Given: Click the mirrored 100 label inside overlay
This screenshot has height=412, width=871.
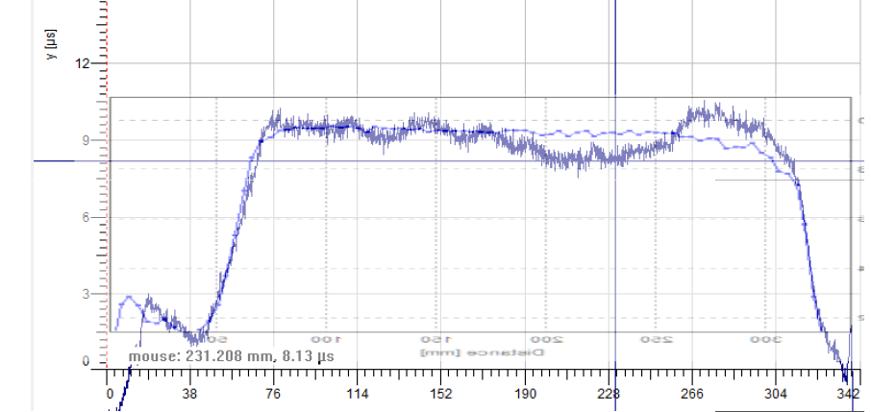Looking at the screenshot, I should (326, 340).
